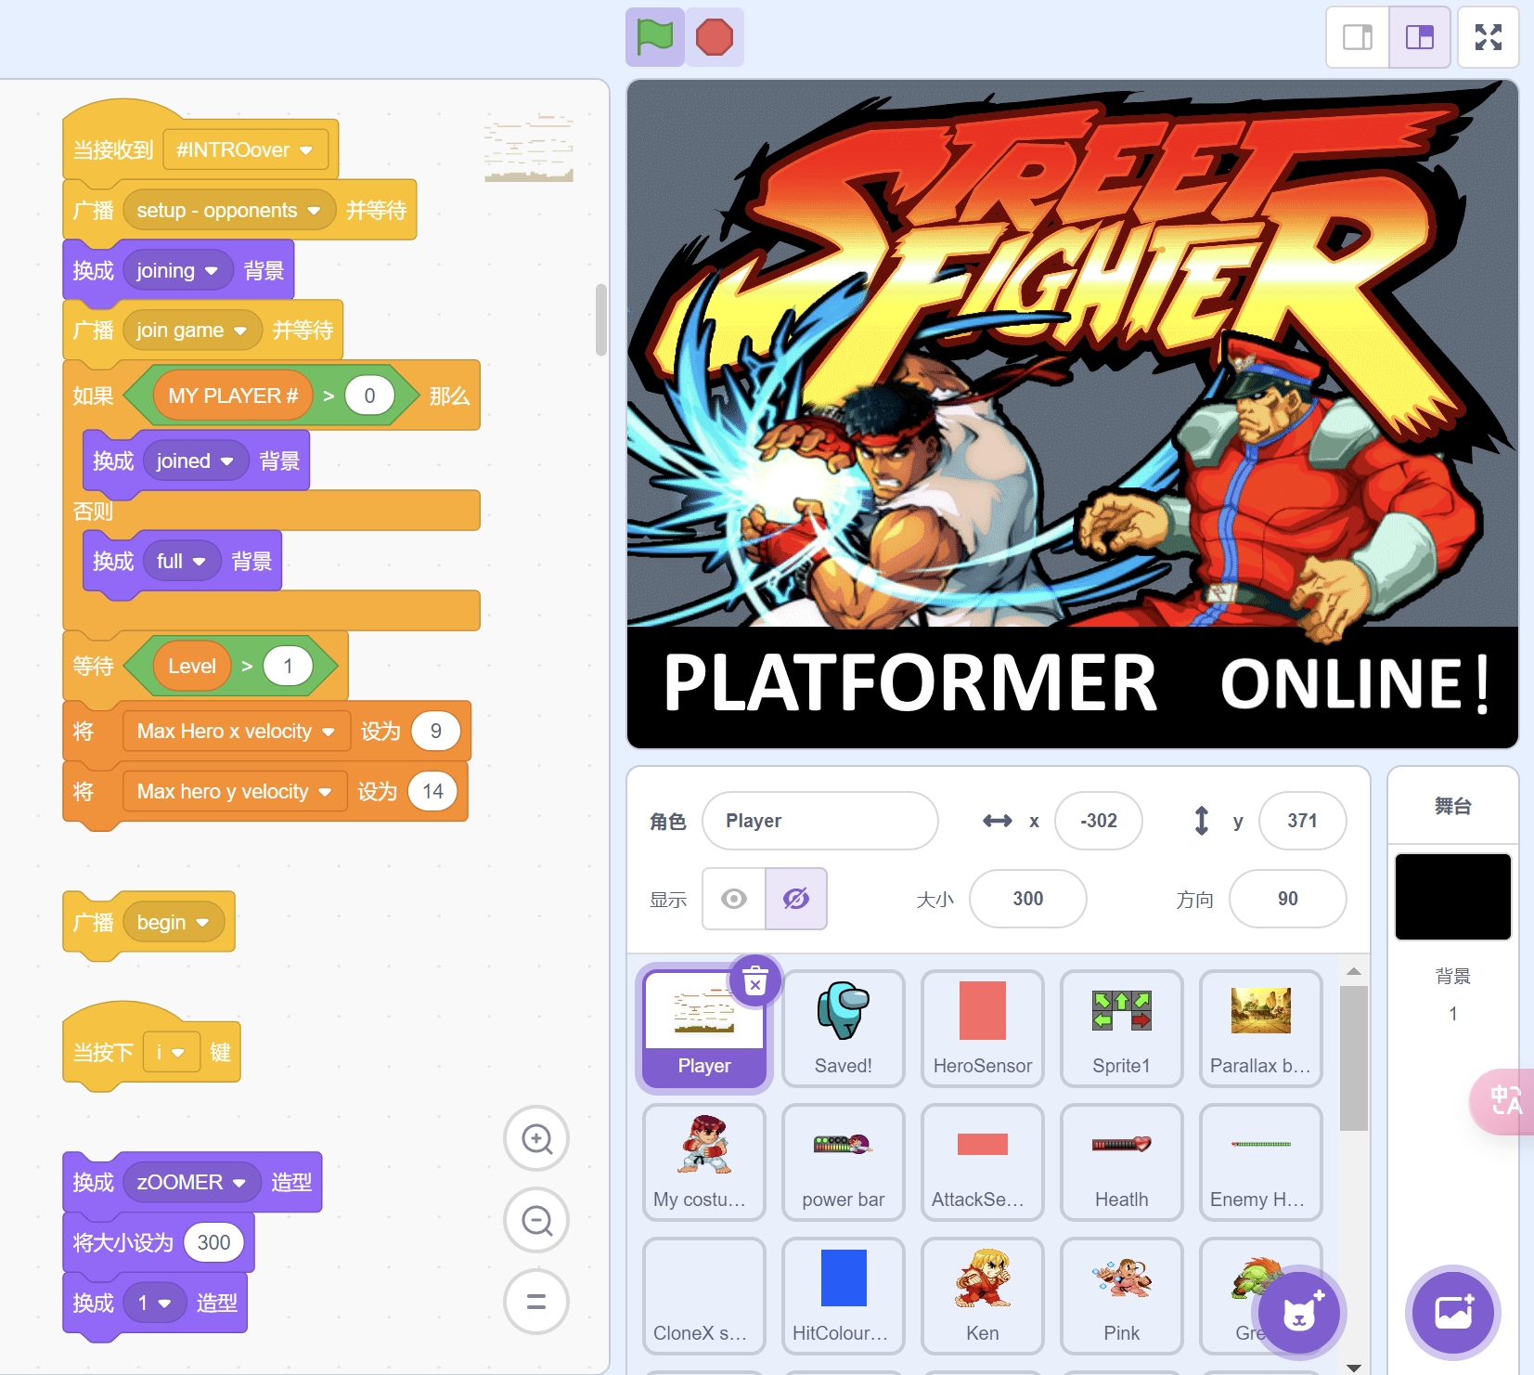Open the Max hero y velocity variable dropdown
The height and width of the screenshot is (1375, 1534).
click(235, 792)
